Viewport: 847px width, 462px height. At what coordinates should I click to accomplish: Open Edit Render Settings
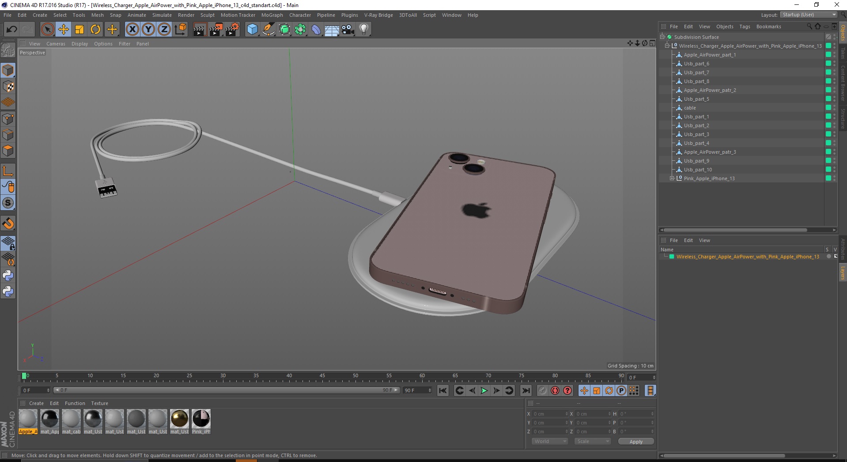pos(232,30)
